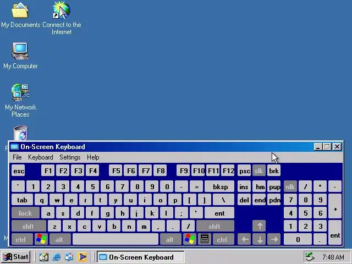
Task: Toggle the caps lock key
Action: point(25,213)
